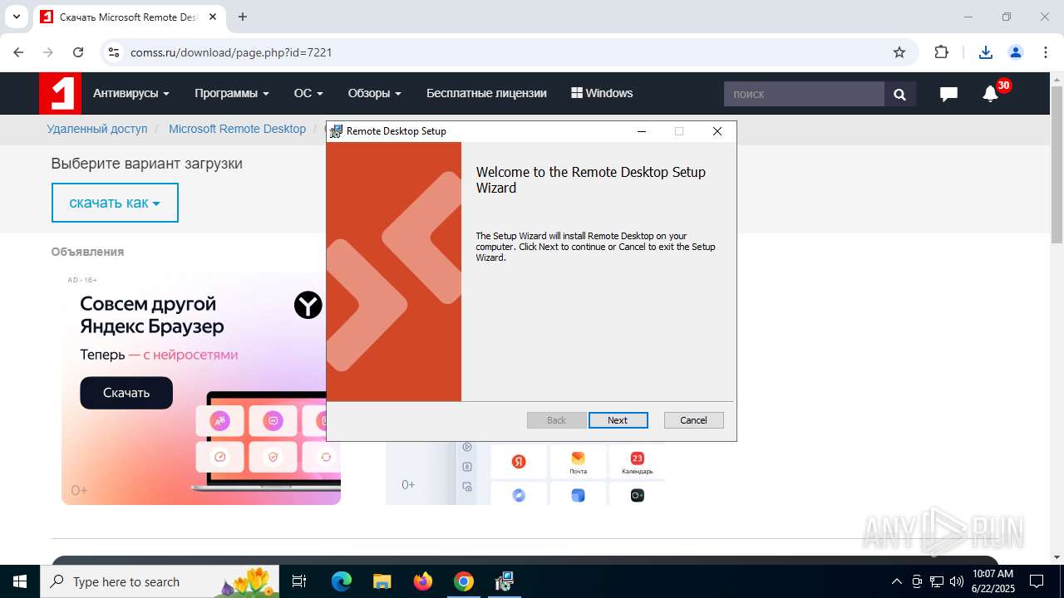This screenshot has width=1064, height=598.
Task: Close the Remote Desktop Setup dialog
Action: (717, 131)
